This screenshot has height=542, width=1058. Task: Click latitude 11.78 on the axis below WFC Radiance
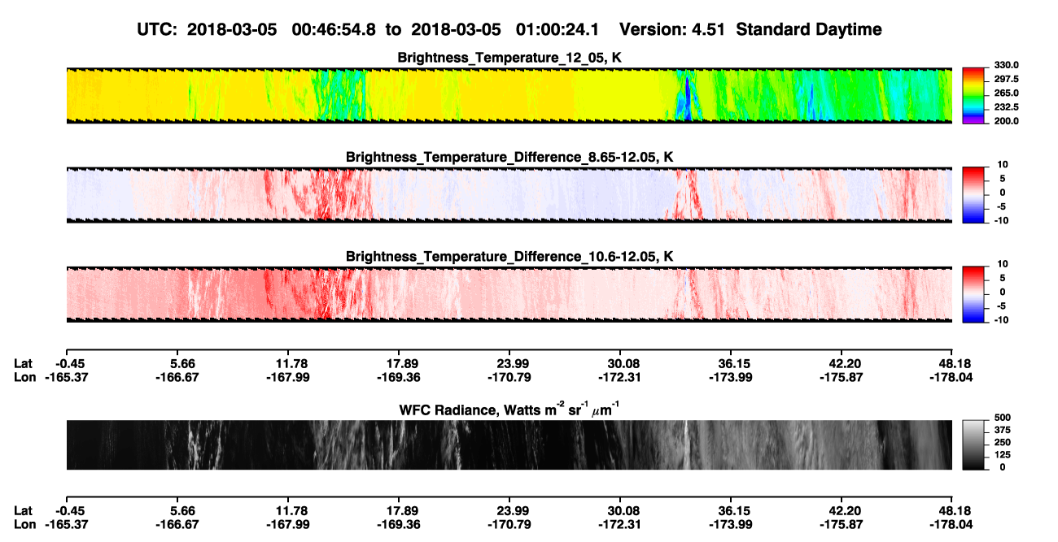pos(287,511)
